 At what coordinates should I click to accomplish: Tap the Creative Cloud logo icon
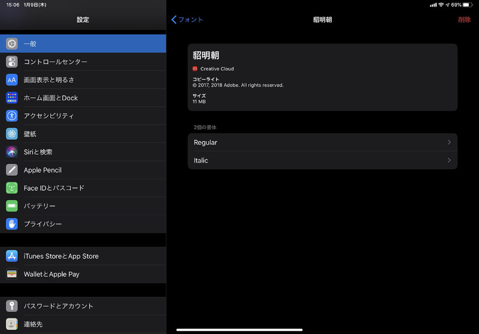[x=195, y=69]
